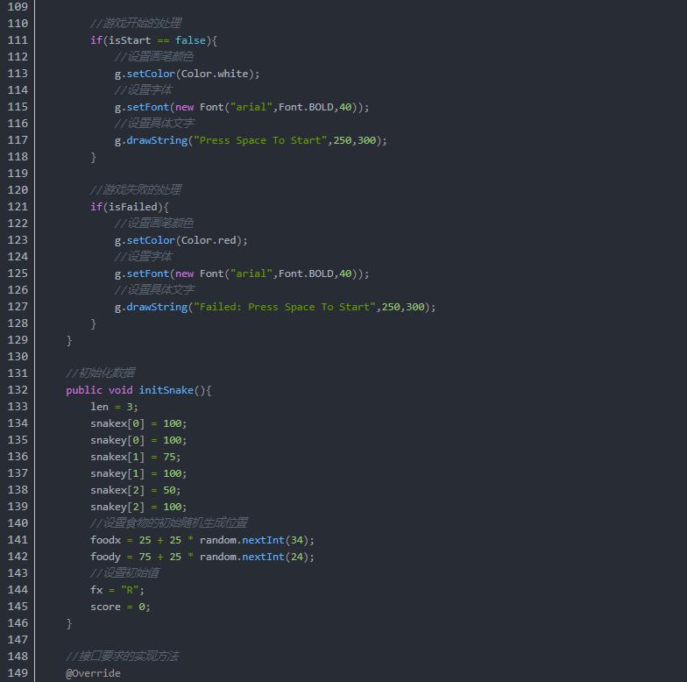The height and width of the screenshot is (682, 687).
Task: Click the 'foodx = 25 + 25 * random.nextInt(34);' line
Action: click(202, 540)
